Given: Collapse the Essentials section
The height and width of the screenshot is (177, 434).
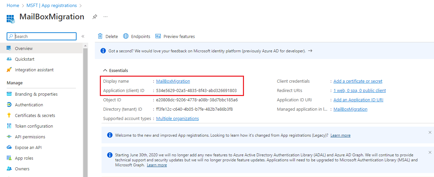Looking at the screenshot, I should (x=105, y=70).
